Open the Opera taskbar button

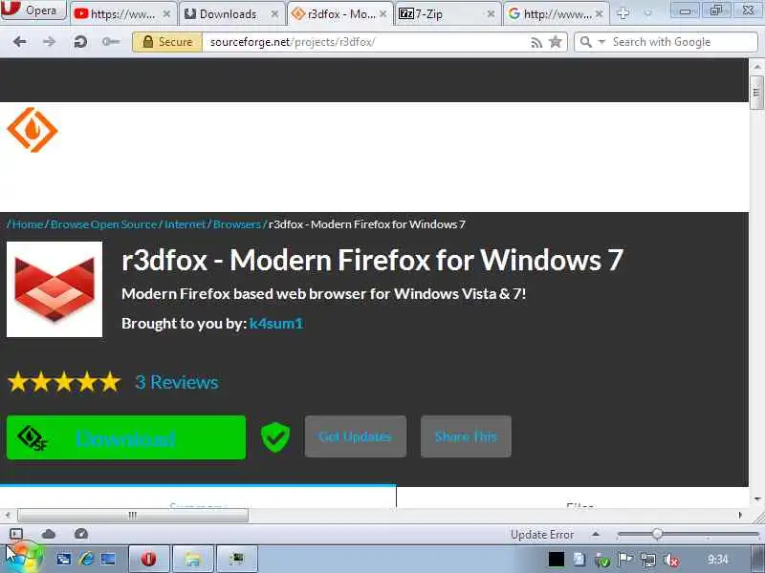pos(149,559)
